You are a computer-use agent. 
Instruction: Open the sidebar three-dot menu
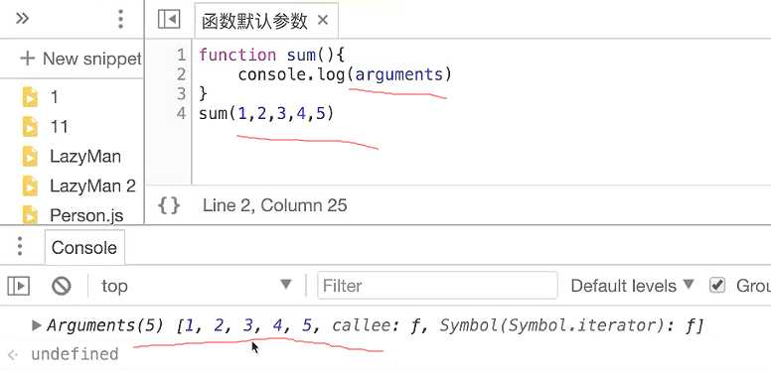click(x=120, y=19)
